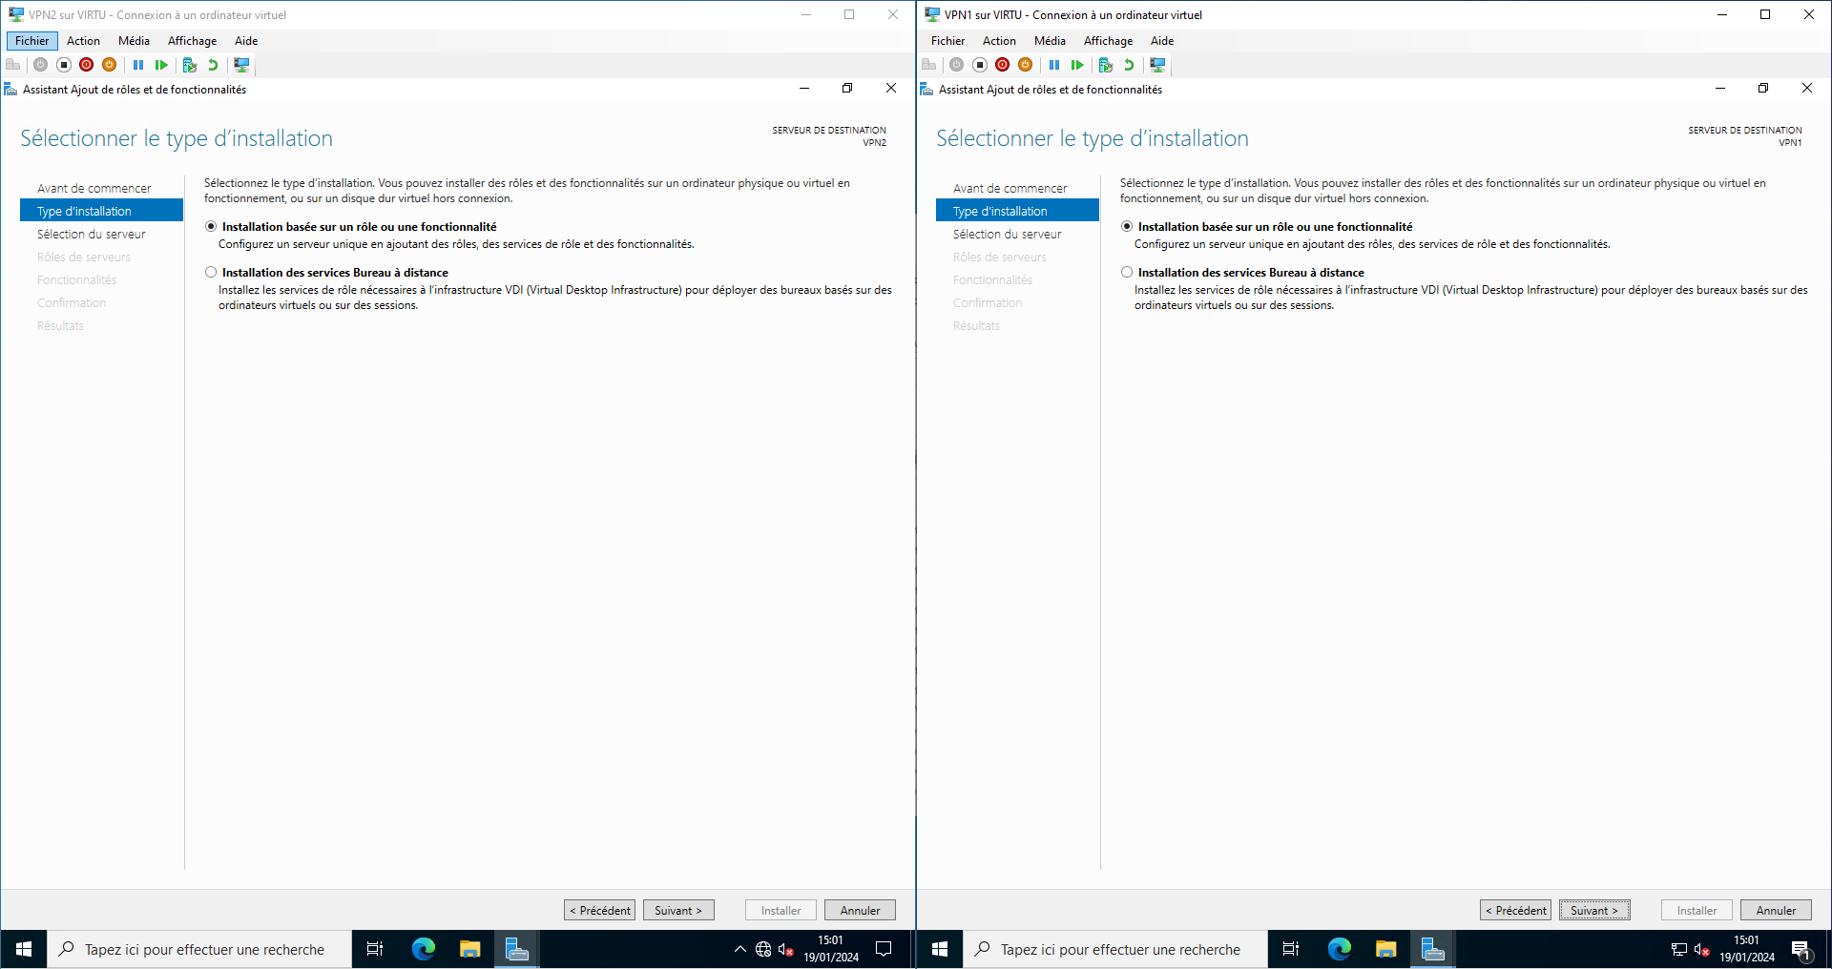This screenshot has width=1832, height=969.
Task: Open the Affichage menu in VPN1 window
Action: click(x=1108, y=41)
